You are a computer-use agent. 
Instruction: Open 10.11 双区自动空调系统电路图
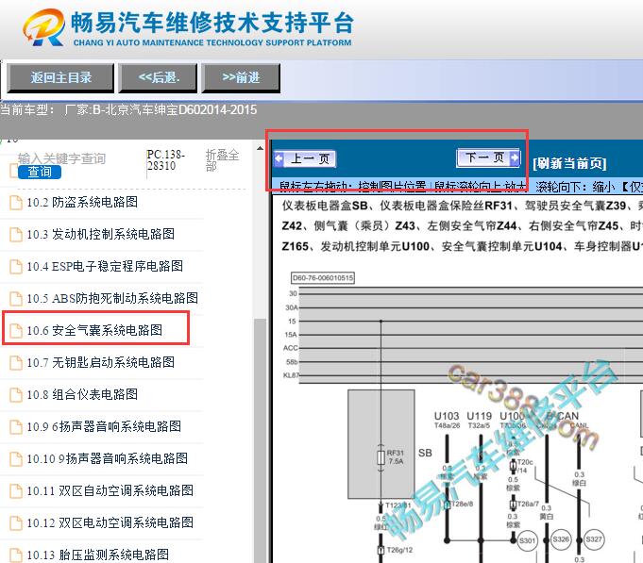110,490
